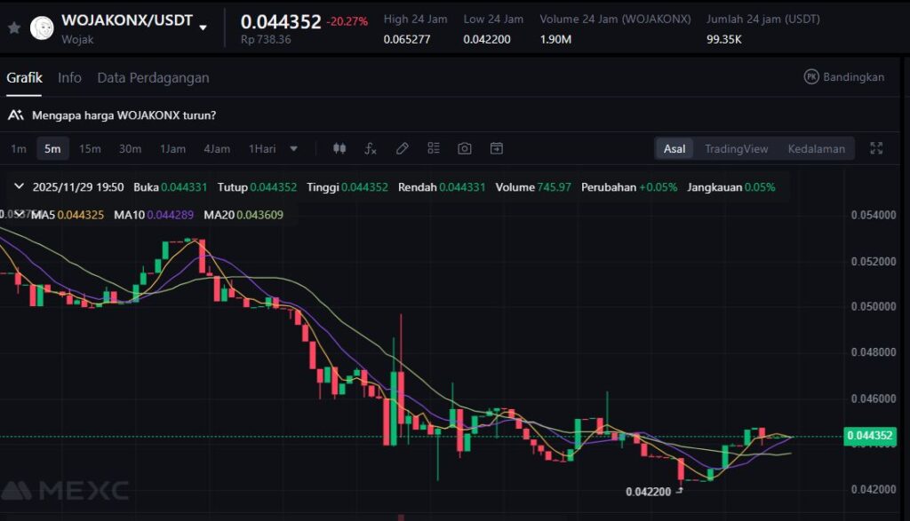Open chart settings list icon
This screenshot has width=910, height=521.
point(434,148)
